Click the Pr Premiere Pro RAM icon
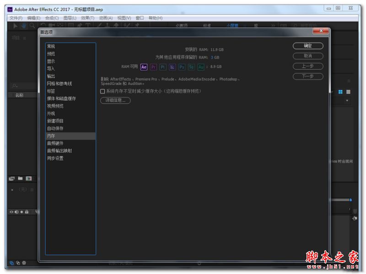This screenshot has height=274, width=366. (153, 67)
